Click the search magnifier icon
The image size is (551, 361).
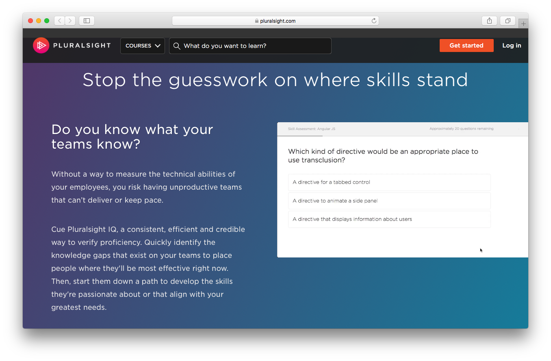coord(177,46)
